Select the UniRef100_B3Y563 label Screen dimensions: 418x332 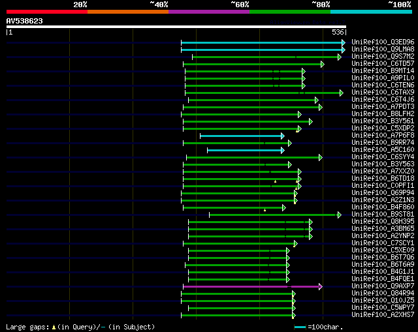coord(383,164)
